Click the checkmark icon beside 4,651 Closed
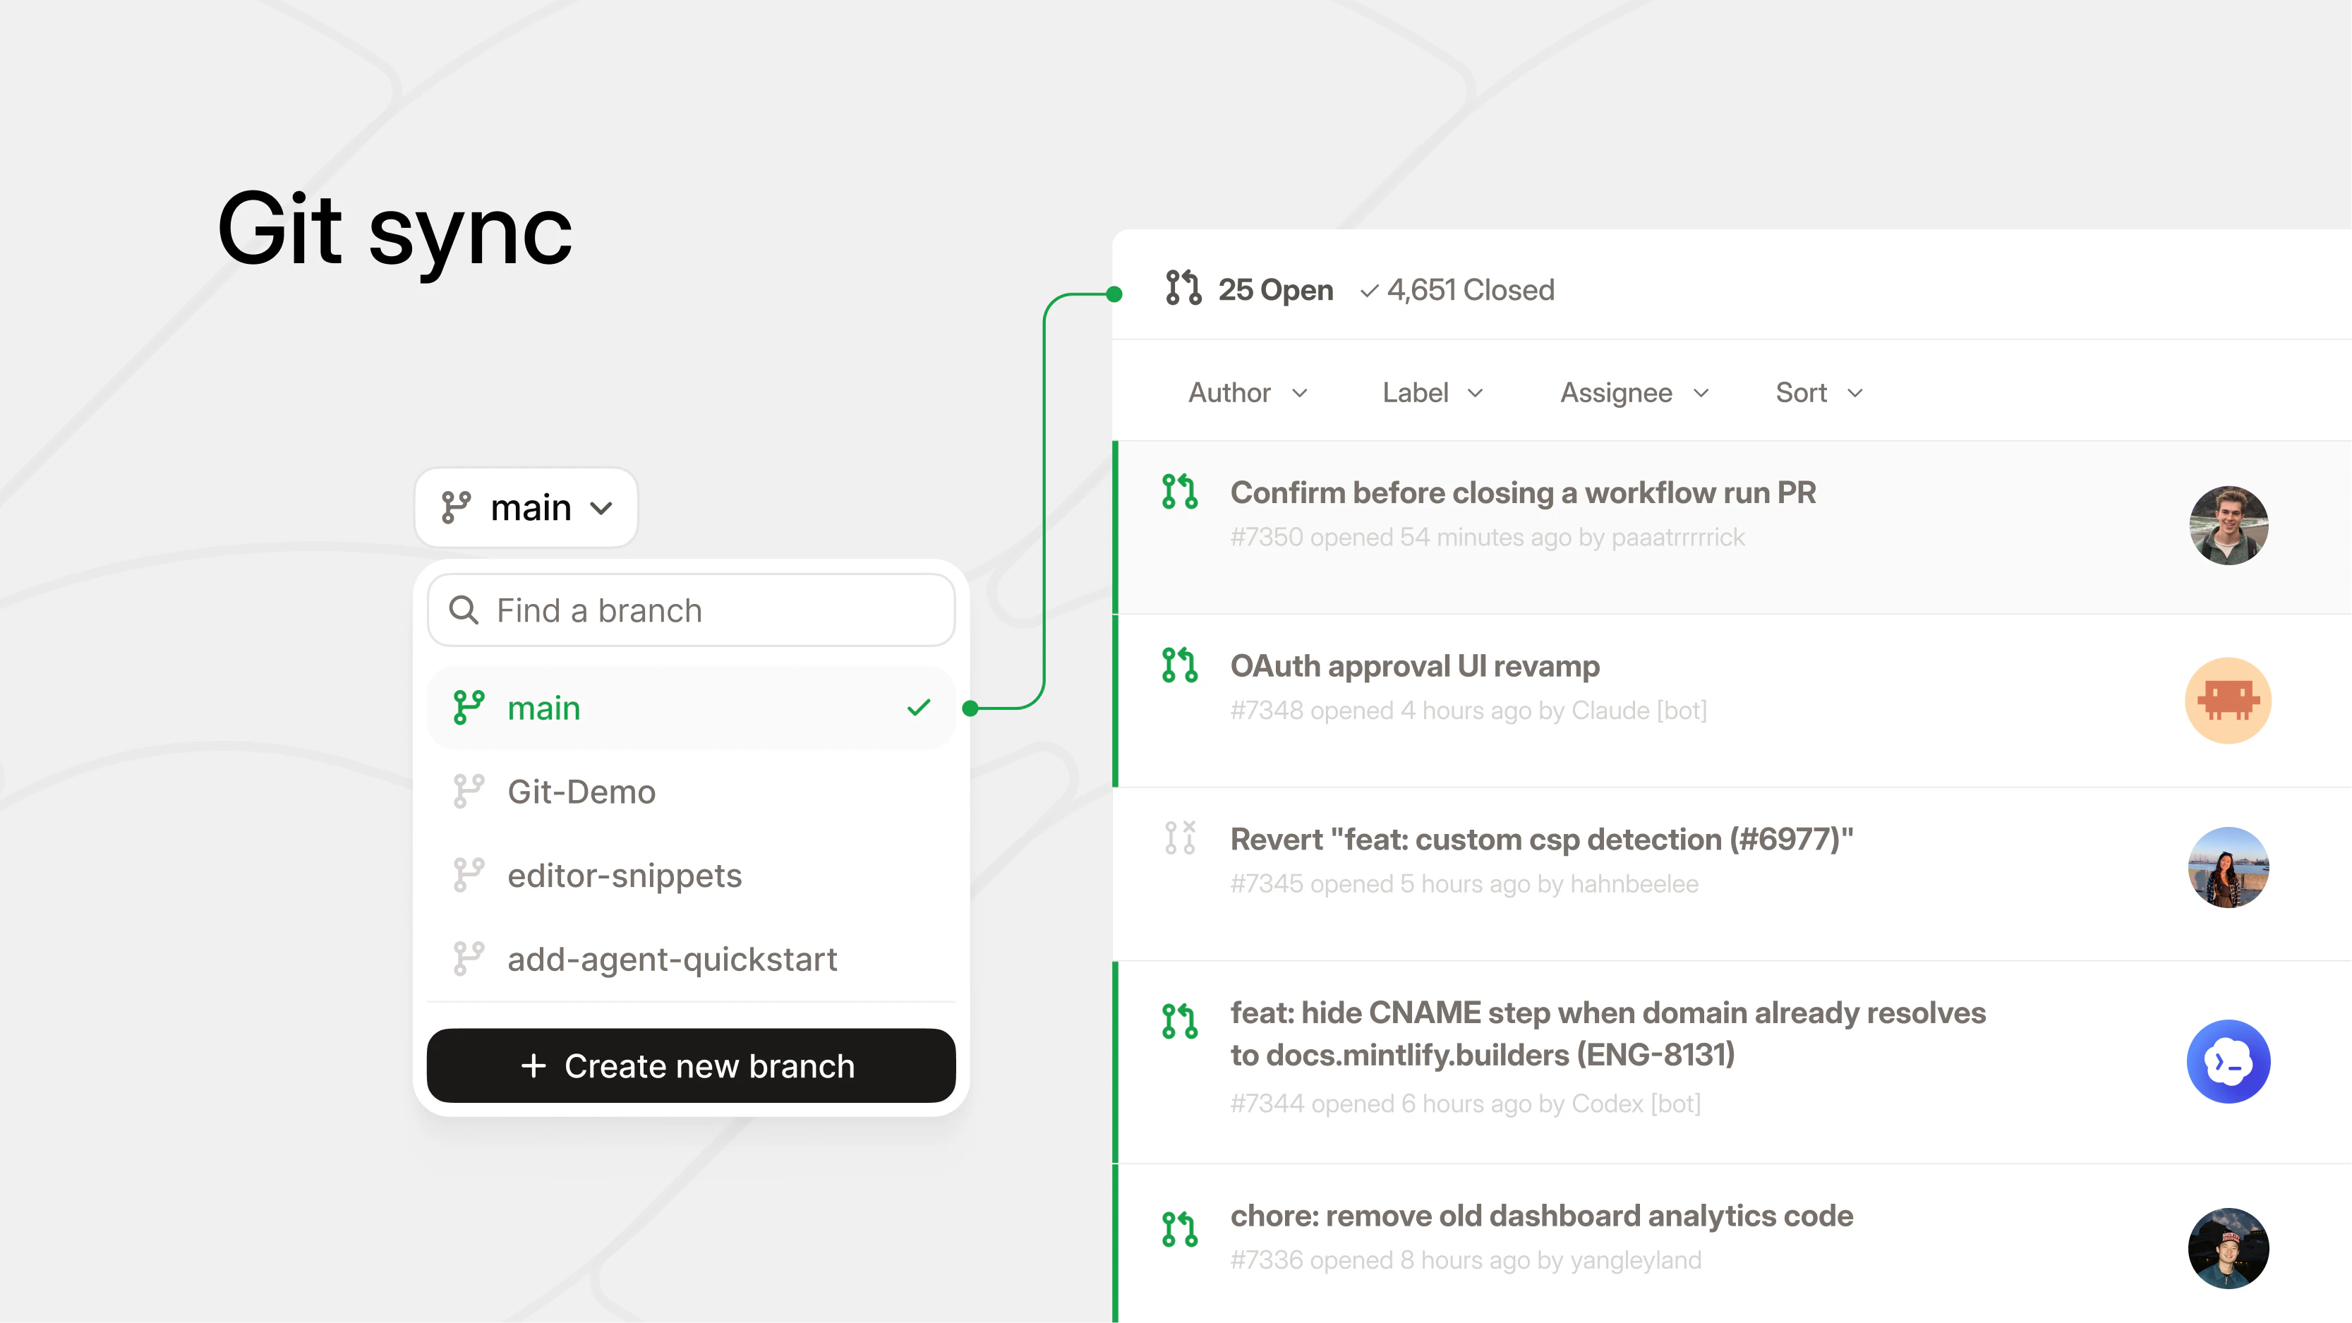The width and height of the screenshot is (2352, 1323). pyautogui.click(x=1368, y=290)
